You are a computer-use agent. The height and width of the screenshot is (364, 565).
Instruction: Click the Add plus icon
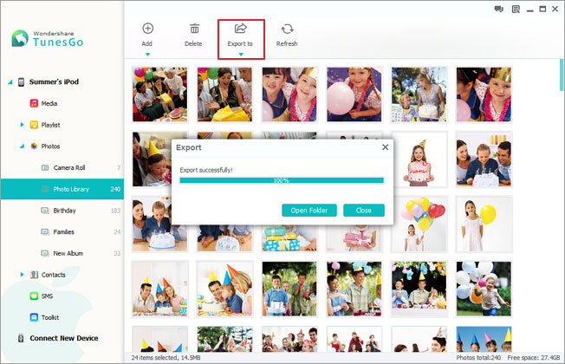point(147,28)
